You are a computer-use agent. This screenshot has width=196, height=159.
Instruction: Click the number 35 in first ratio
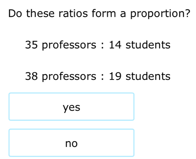(31, 45)
